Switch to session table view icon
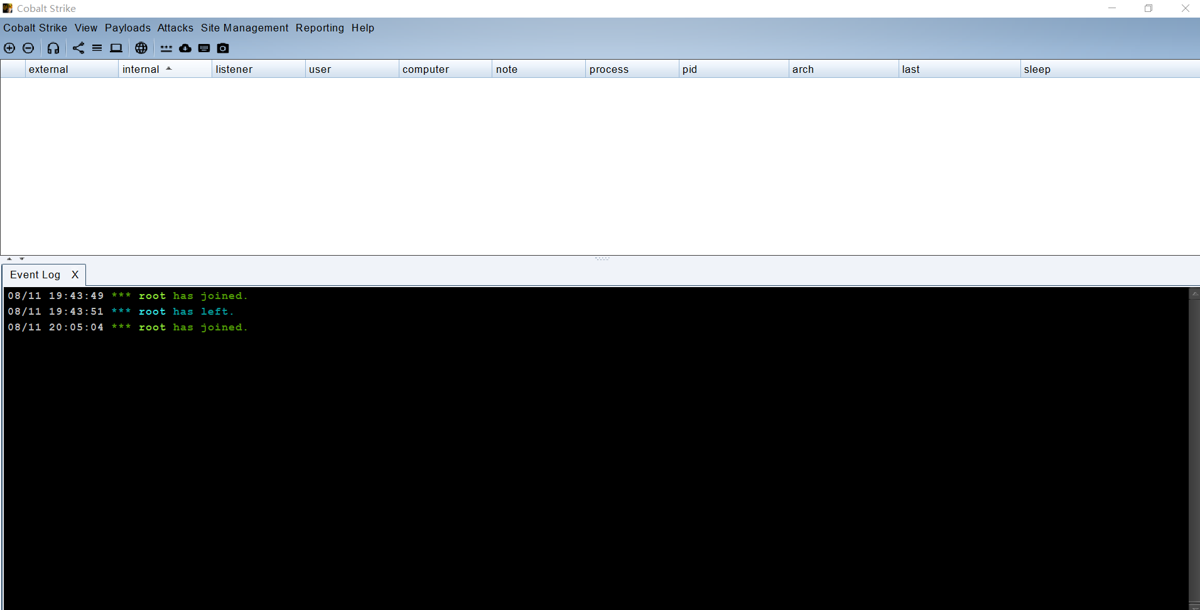This screenshot has height=610, width=1200. pyautogui.click(x=97, y=48)
